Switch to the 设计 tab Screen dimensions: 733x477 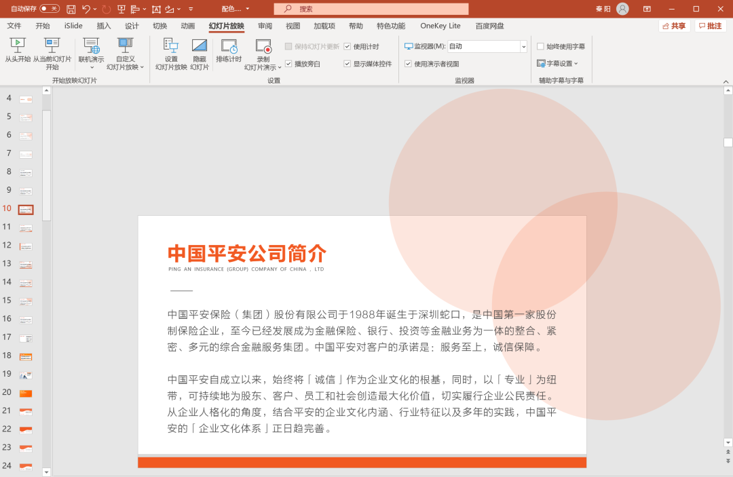(x=132, y=26)
